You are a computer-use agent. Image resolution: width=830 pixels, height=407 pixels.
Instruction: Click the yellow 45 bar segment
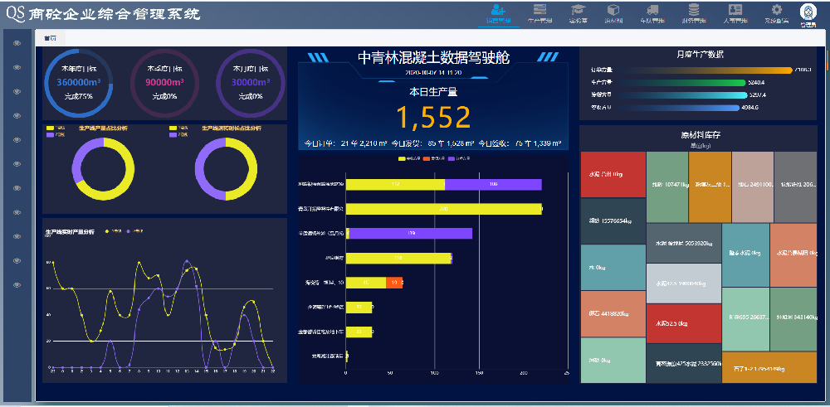point(366,283)
